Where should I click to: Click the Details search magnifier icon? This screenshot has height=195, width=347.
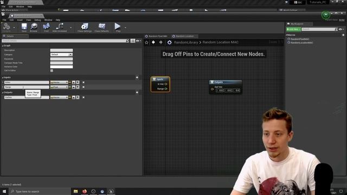tap(127, 41)
